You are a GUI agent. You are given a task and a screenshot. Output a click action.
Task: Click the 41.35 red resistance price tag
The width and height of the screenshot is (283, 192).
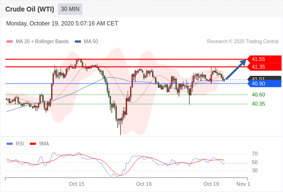pyautogui.click(x=264, y=67)
